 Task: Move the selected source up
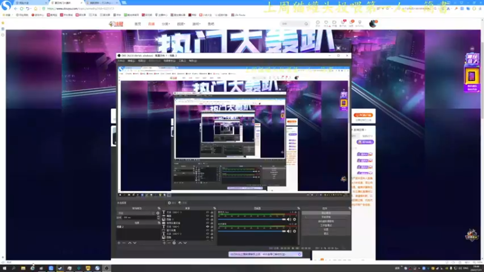pyautogui.click(x=180, y=243)
